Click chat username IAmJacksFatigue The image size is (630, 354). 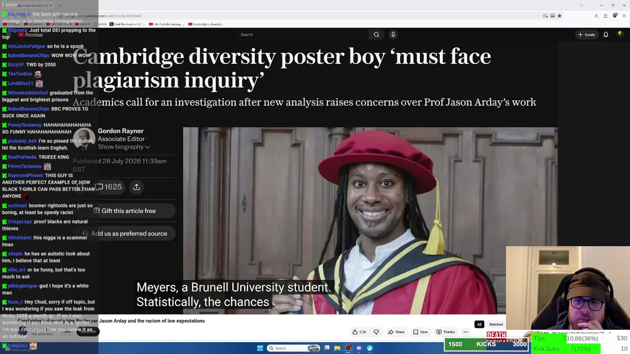tap(27, 47)
